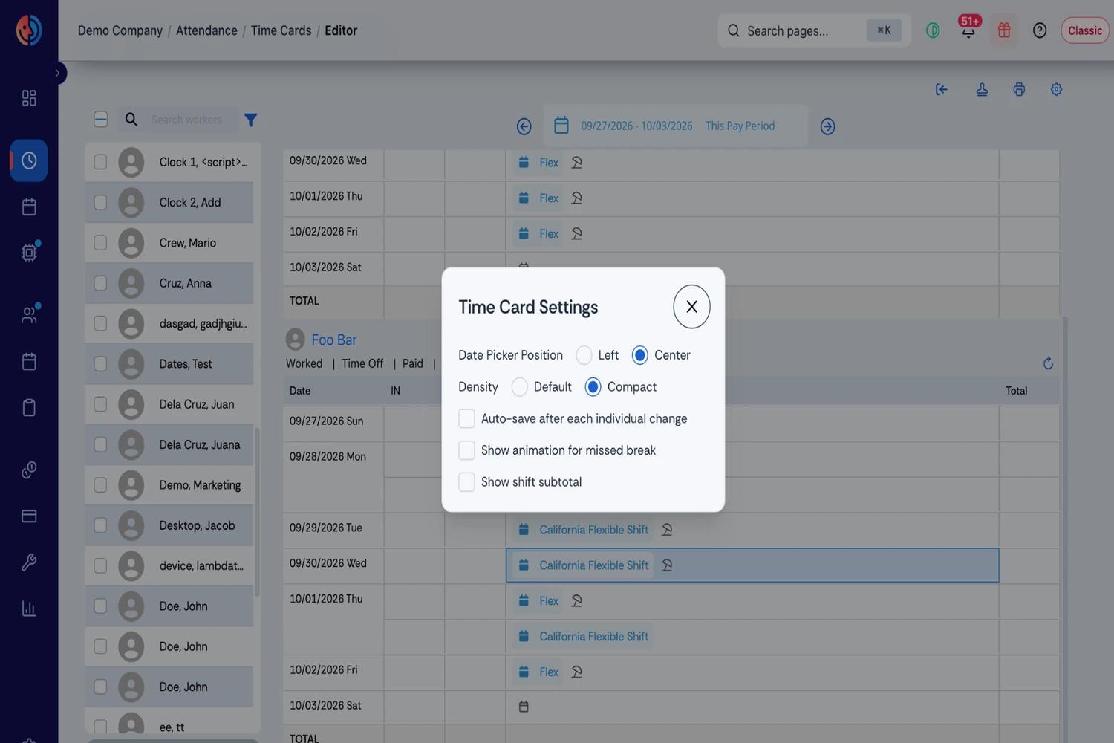Open the Attendance clock sidebar icon
The image size is (1114, 743).
[x=29, y=160]
